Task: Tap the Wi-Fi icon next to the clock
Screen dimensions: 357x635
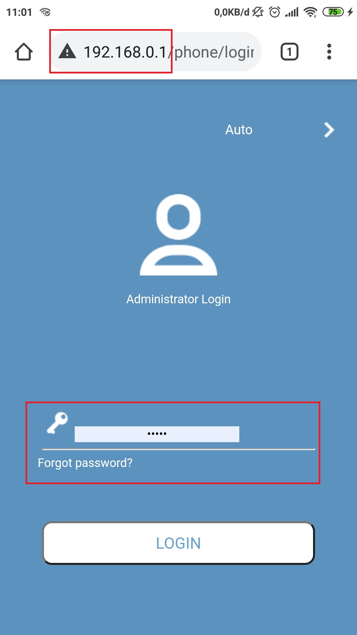Action: tap(45, 12)
